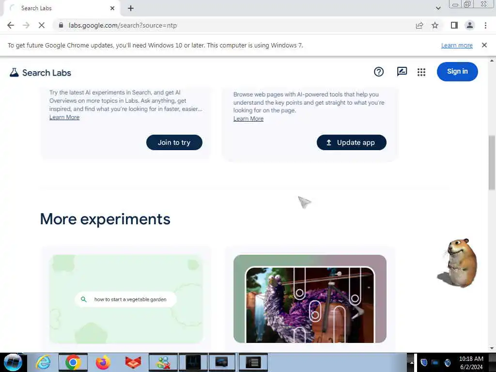Open the Chrome three-dot menu

[x=485, y=25]
